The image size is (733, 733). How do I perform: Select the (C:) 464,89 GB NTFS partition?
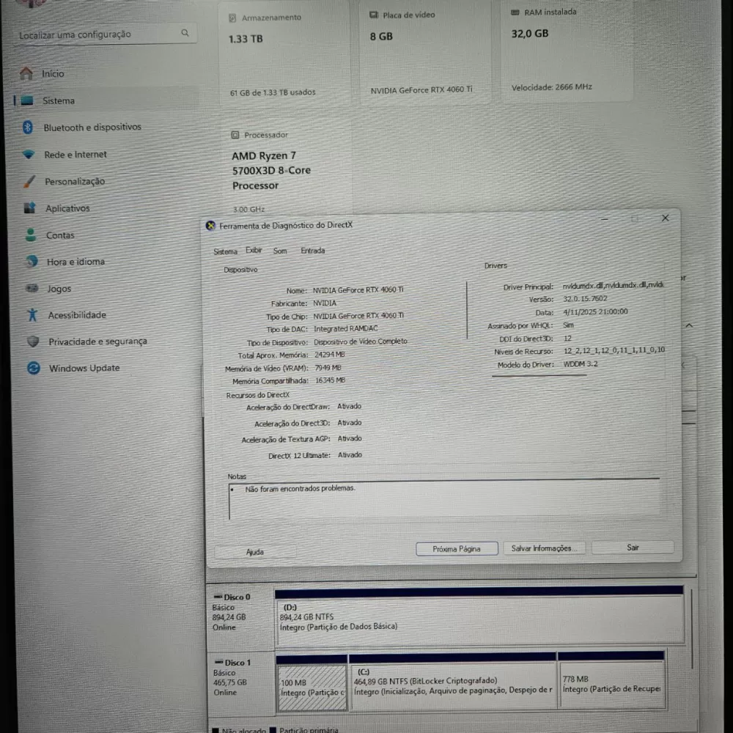[x=452, y=686]
